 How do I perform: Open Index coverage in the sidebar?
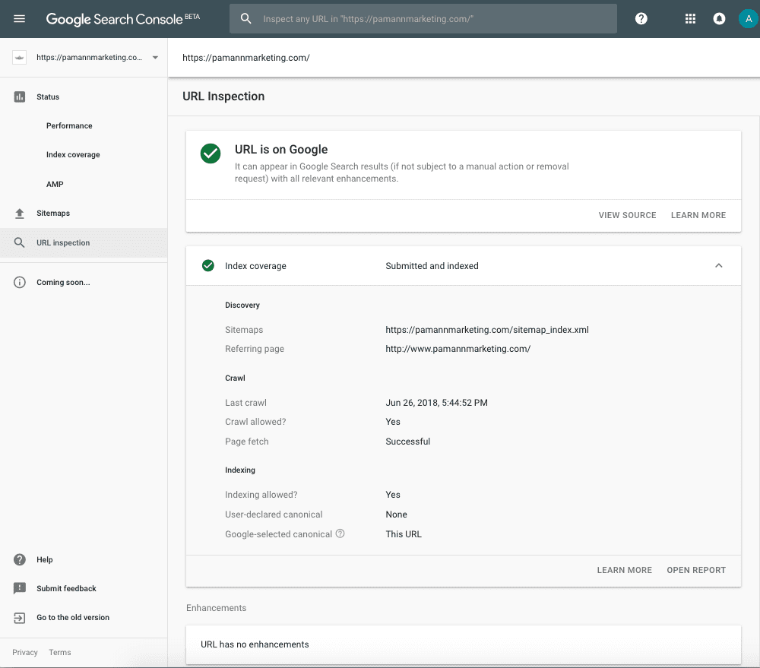point(73,154)
